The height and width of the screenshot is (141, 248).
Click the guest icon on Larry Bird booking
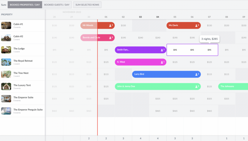pos(197,74)
